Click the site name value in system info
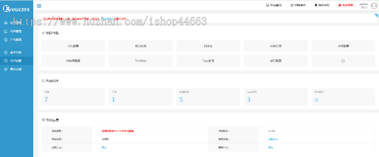The image size is (379, 157). coord(105,139)
